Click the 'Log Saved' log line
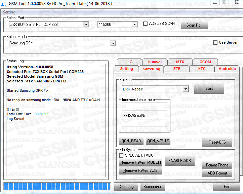Screen dimensions: 243x194 tap(15, 119)
